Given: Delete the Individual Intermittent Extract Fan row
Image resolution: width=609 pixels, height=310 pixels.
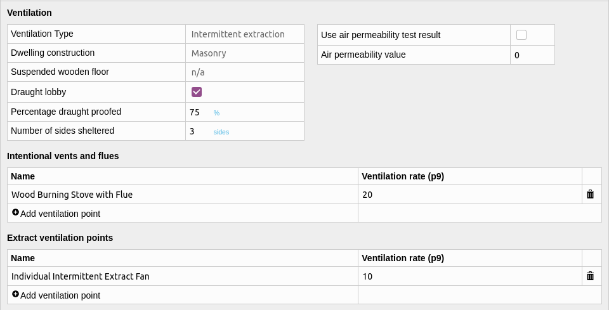Looking at the screenshot, I should pyautogui.click(x=590, y=276).
